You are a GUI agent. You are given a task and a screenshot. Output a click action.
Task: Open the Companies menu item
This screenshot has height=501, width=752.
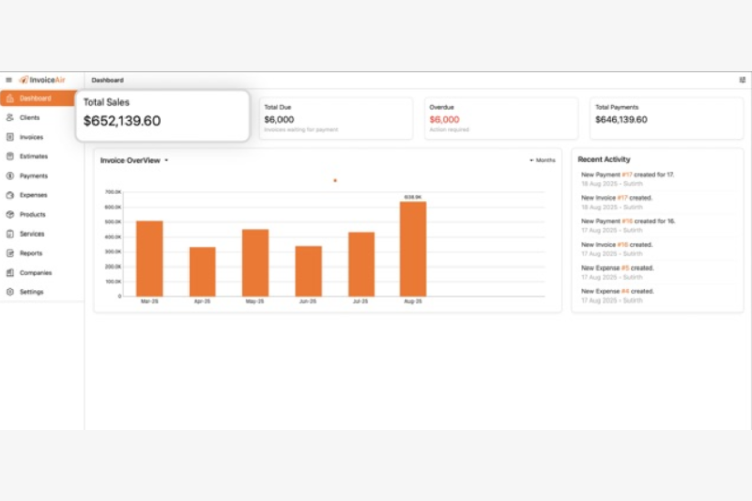coord(36,273)
